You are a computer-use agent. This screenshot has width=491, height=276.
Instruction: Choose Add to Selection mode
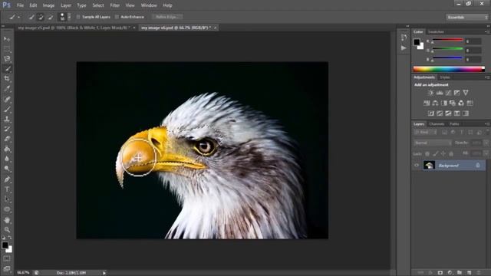coord(41,17)
